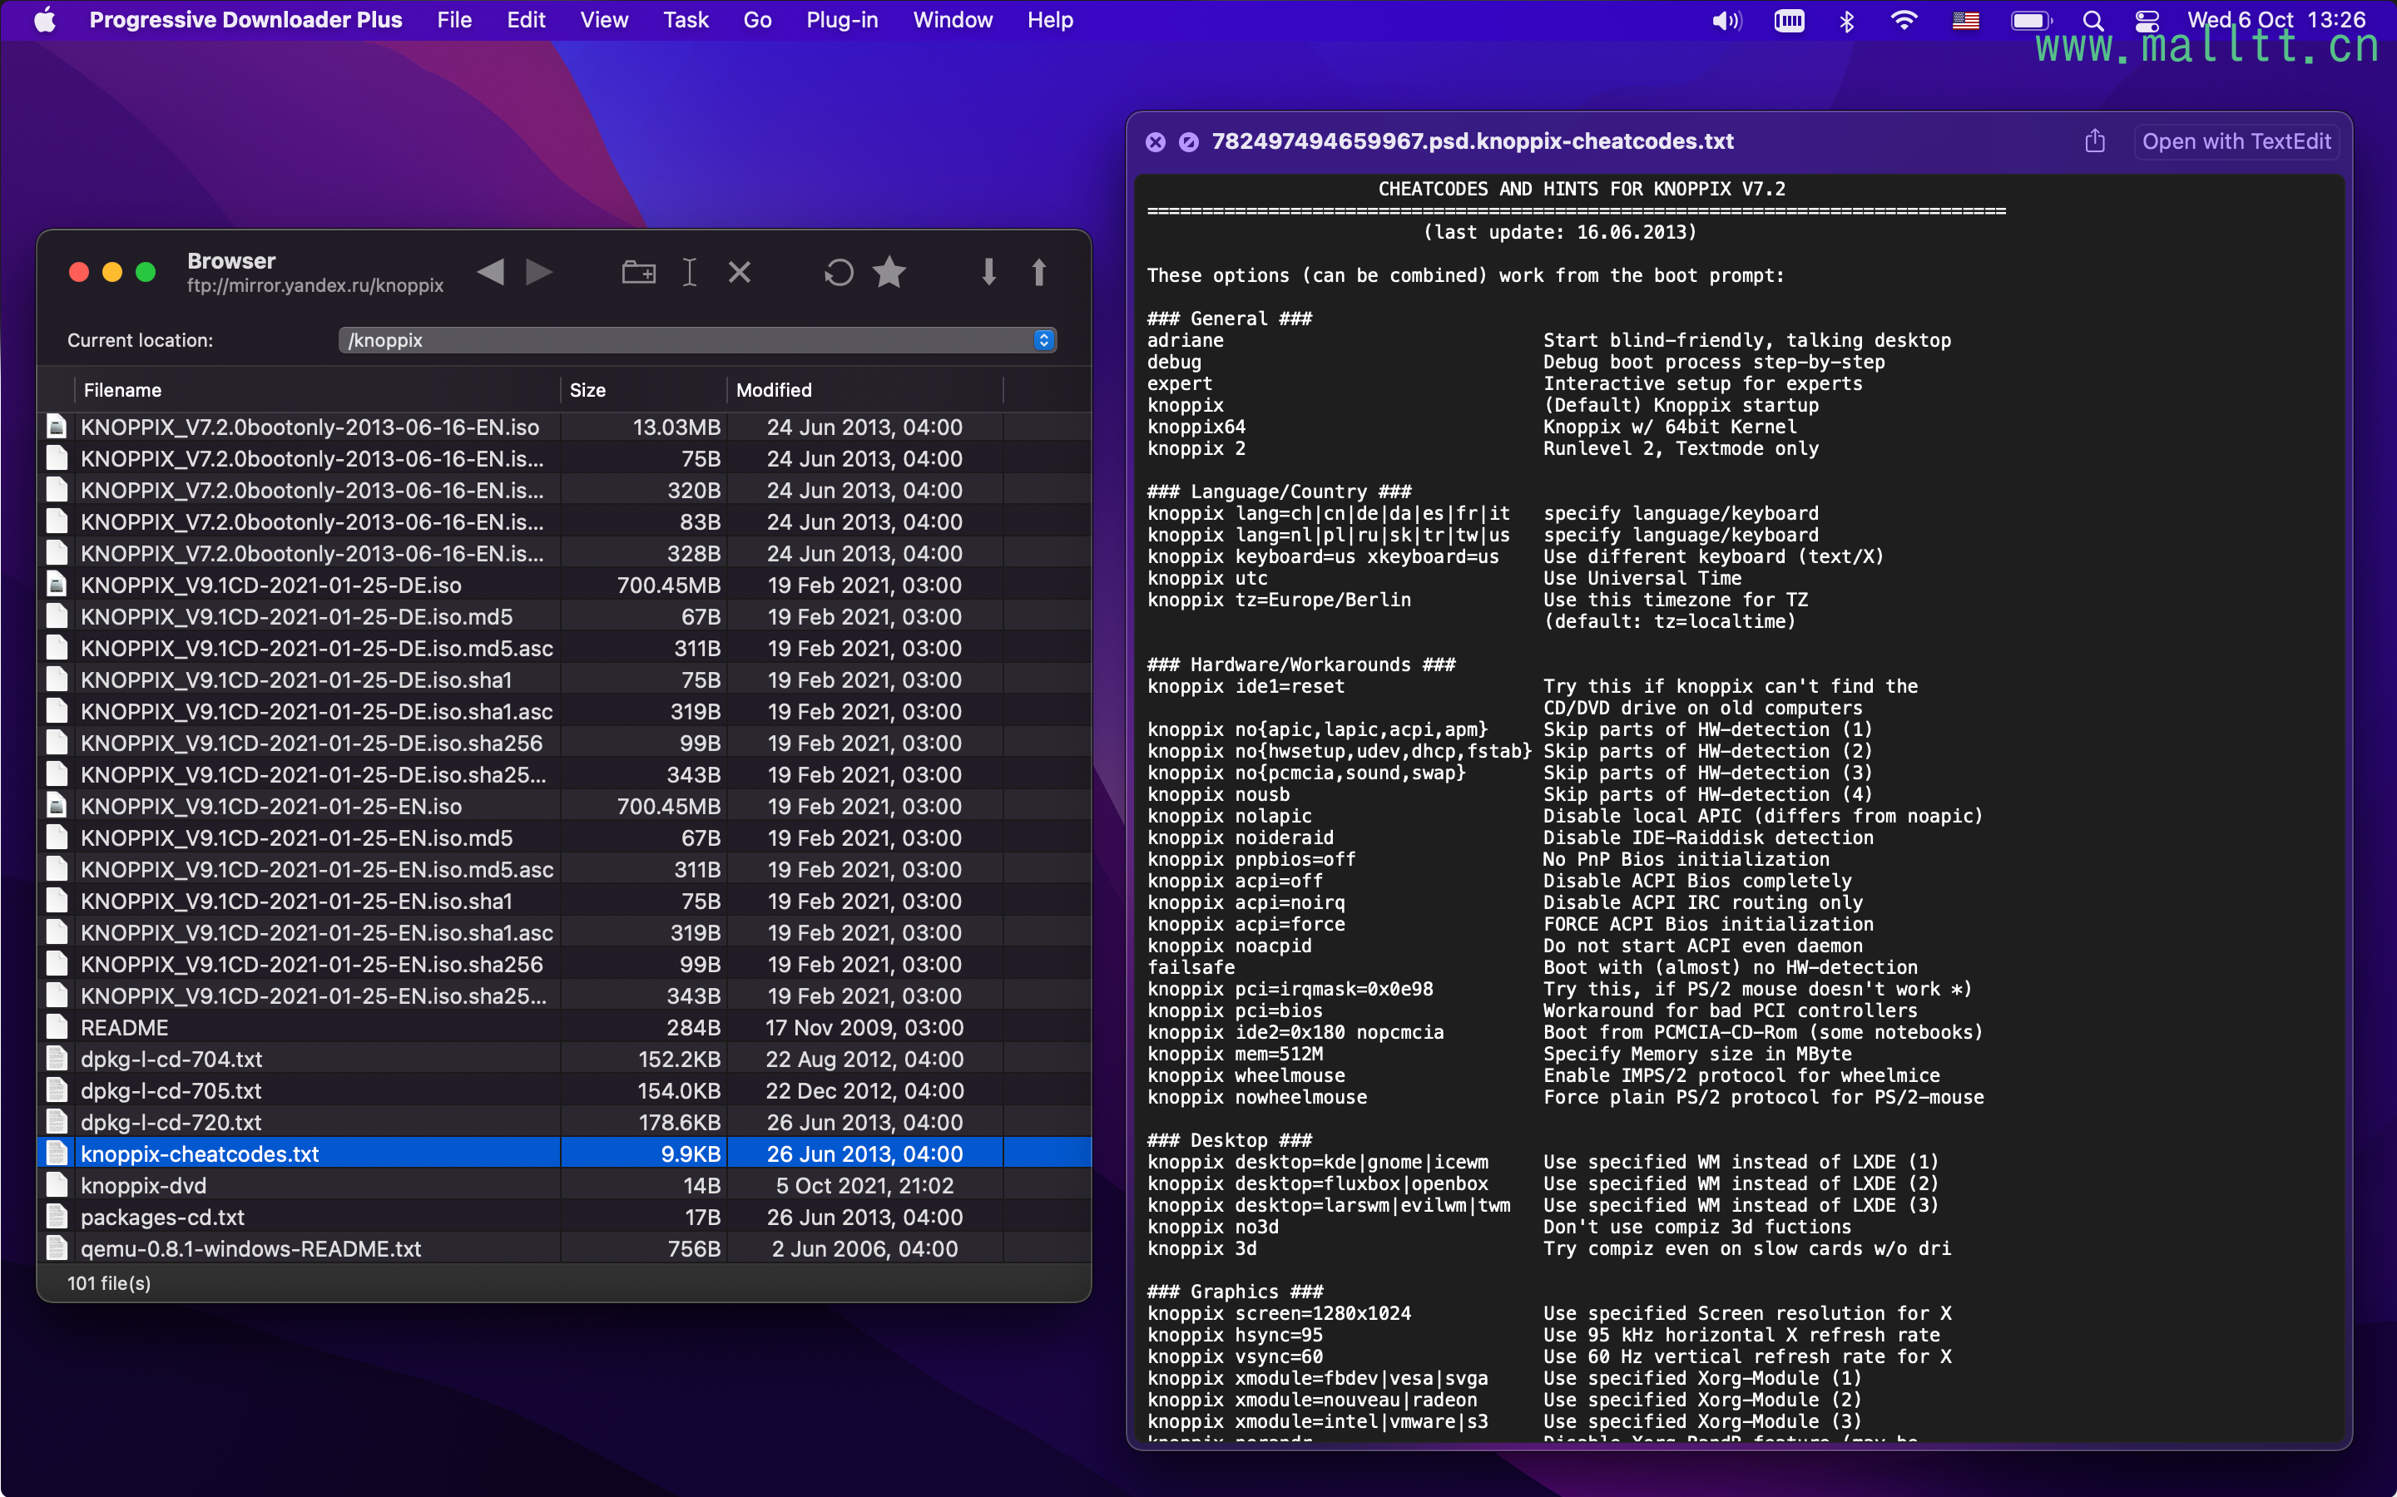This screenshot has width=2397, height=1497.
Task: Select KNOPPIX_V7.2.0bootonly-2013-06-16-EN.iso 13.03MB row
Action: pyautogui.click(x=565, y=427)
